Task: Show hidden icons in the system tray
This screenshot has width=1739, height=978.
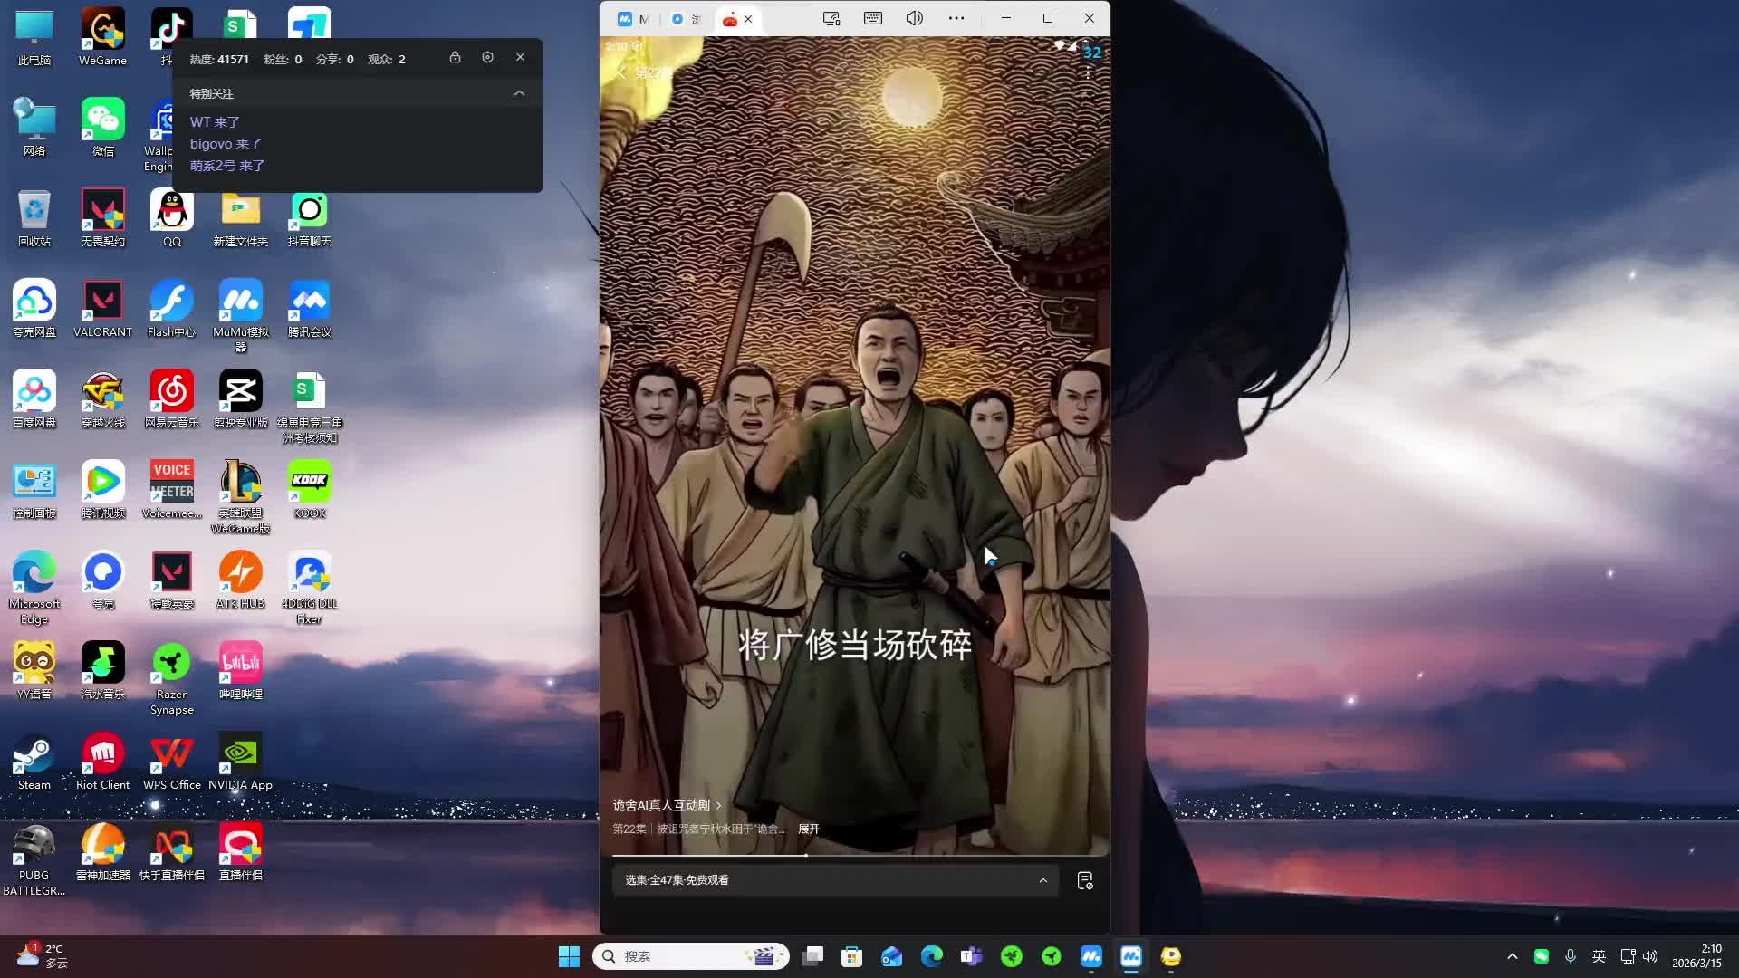Action: point(1512,956)
